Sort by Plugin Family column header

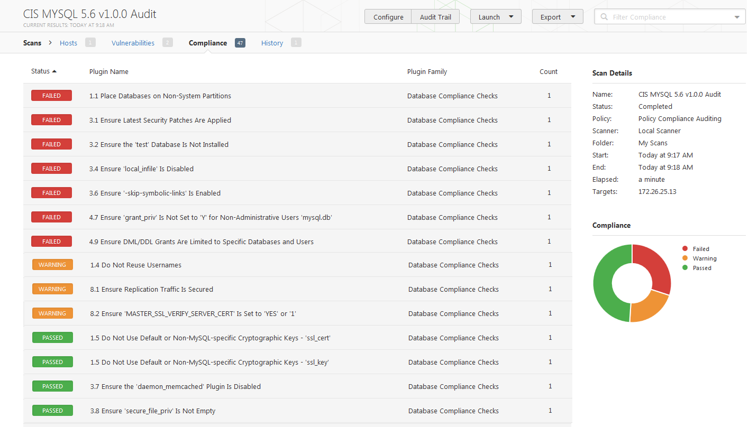click(427, 71)
